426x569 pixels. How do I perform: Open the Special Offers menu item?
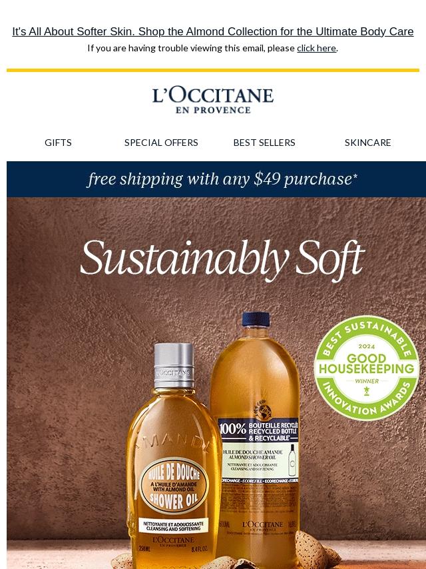tap(161, 143)
